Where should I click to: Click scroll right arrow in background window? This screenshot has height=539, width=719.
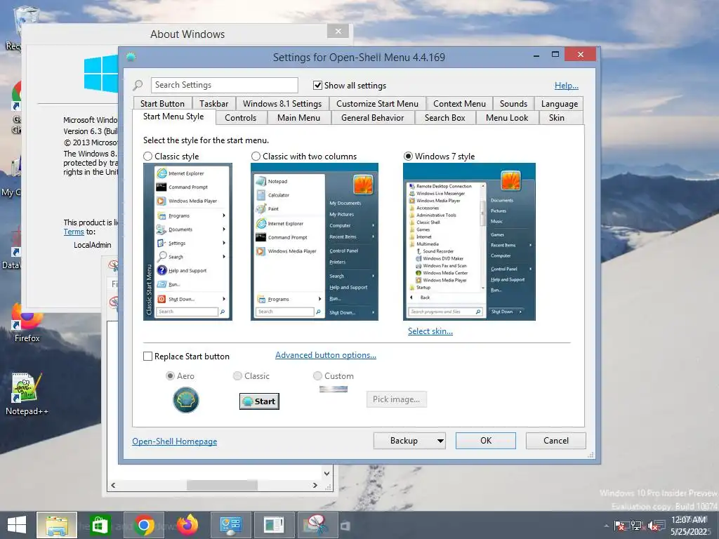click(315, 485)
